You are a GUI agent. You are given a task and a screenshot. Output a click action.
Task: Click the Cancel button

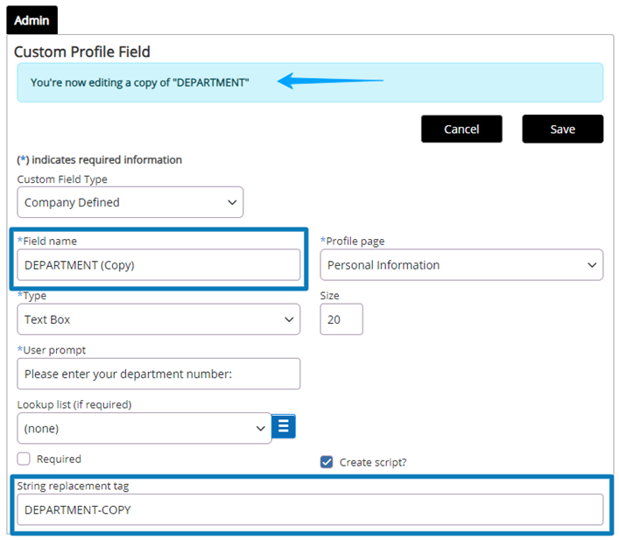tap(461, 129)
